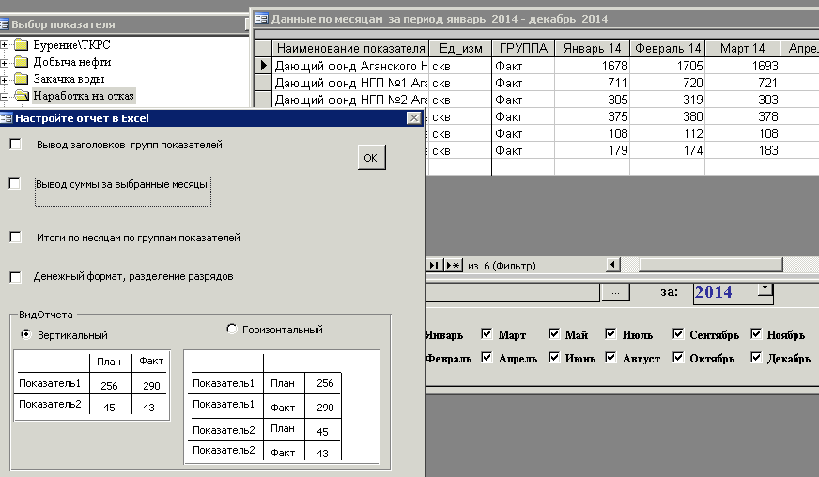Select the Наработка на отказ tree item
Image resolution: width=819 pixels, height=477 pixels.
click(x=84, y=96)
